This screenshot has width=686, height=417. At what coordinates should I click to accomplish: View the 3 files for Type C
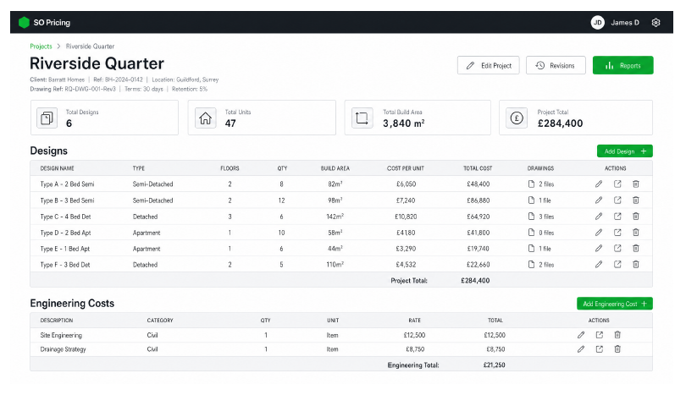tap(541, 217)
